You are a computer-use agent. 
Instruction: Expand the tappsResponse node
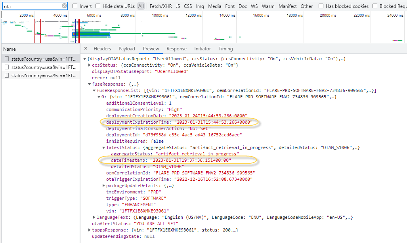(x=89, y=230)
